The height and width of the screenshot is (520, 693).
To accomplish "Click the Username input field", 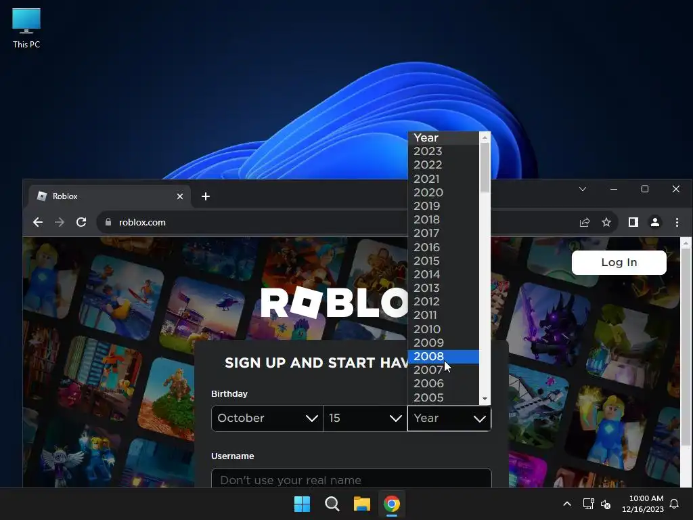I will (x=351, y=479).
